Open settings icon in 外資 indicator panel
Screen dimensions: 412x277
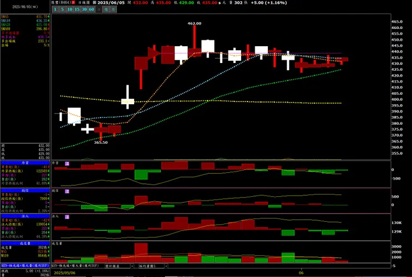pyautogui.click(x=67, y=164)
